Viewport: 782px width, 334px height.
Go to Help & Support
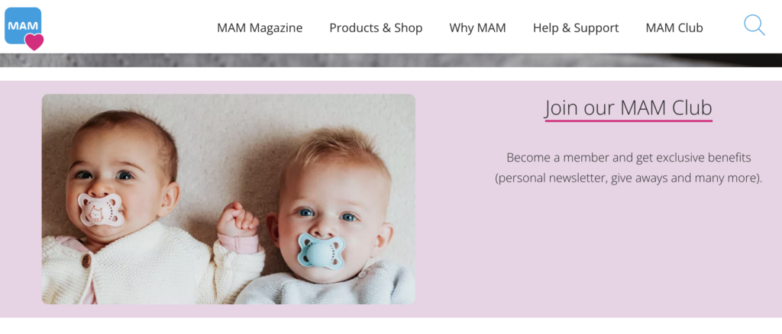click(576, 28)
